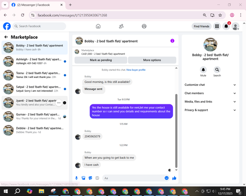This screenshot has width=246, height=196.
Task: Expand Media, files and links section
Action: click(x=210, y=101)
